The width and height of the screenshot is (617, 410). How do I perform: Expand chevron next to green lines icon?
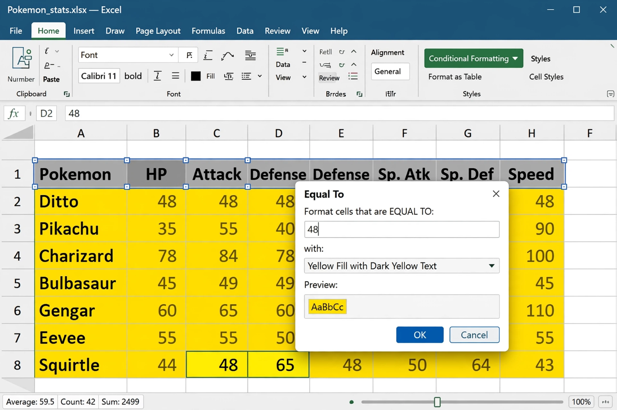(304, 51)
